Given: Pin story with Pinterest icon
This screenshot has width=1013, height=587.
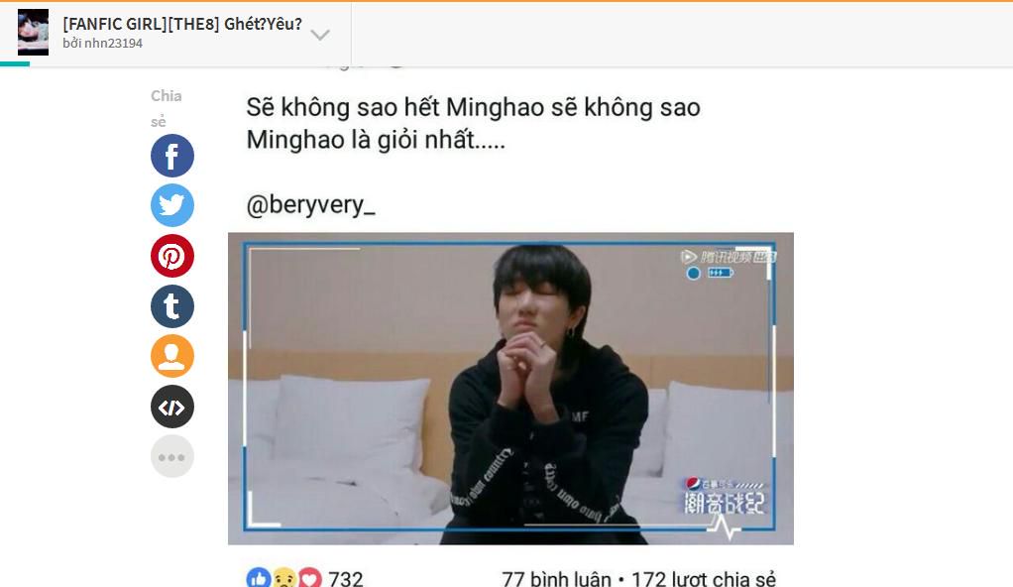Looking at the screenshot, I should click(171, 256).
